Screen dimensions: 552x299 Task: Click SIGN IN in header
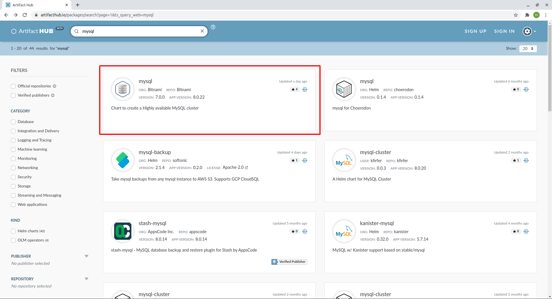(504, 31)
